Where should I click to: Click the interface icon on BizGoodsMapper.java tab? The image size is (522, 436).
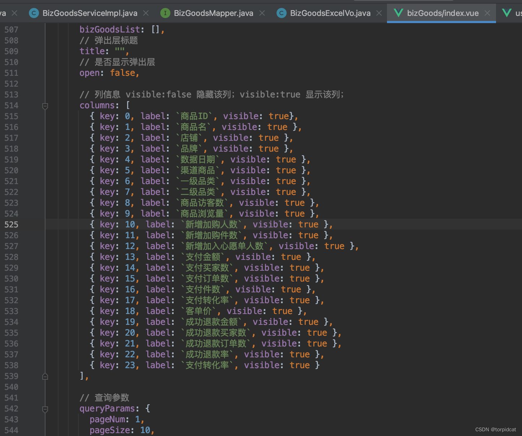coord(165,13)
